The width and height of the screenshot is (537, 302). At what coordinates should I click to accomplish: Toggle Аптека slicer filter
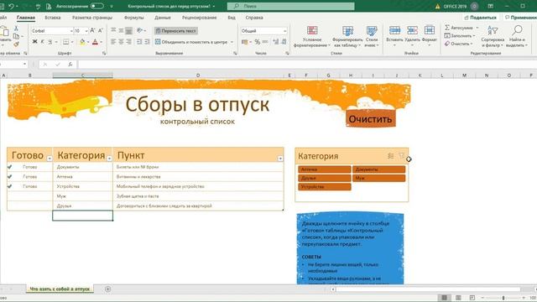325,169
